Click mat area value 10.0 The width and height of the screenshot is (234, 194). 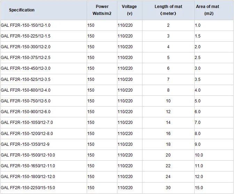coord(199,155)
